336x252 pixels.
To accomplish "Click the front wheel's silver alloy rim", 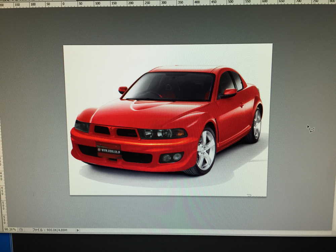I will (206, 150).
